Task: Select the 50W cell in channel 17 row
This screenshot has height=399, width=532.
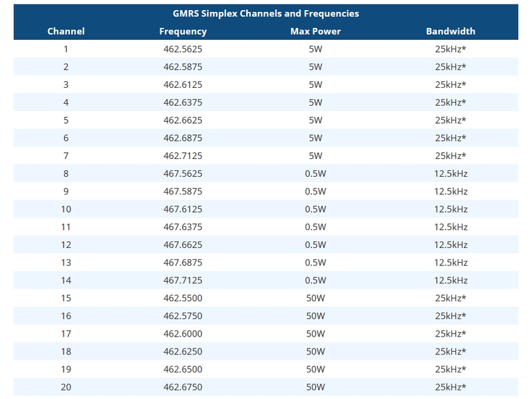Action: pos(316,334)
